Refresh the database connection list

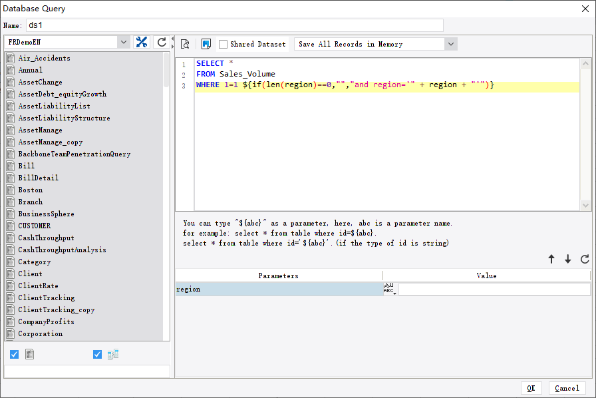click(161, 41)
